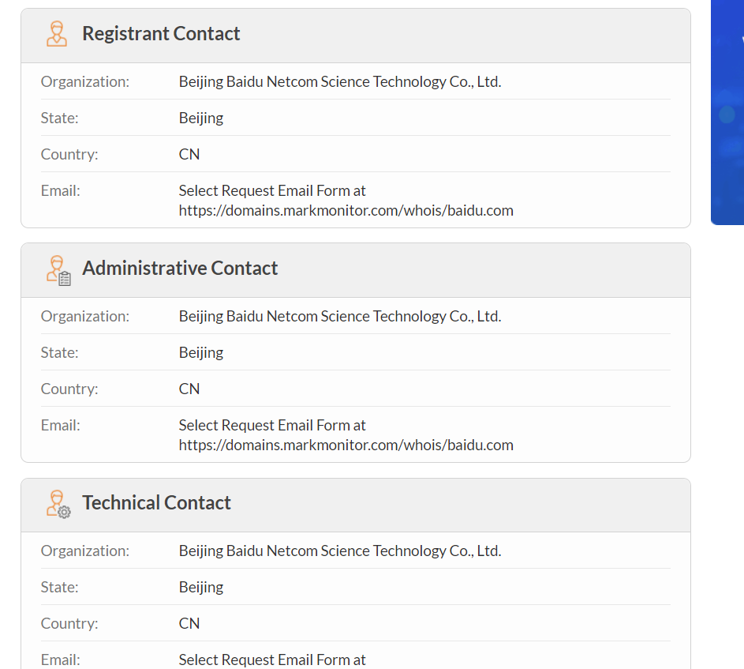Screen dimensions: 744x669
Task: Click the Technical Organization value text
Action: (340, 551)
